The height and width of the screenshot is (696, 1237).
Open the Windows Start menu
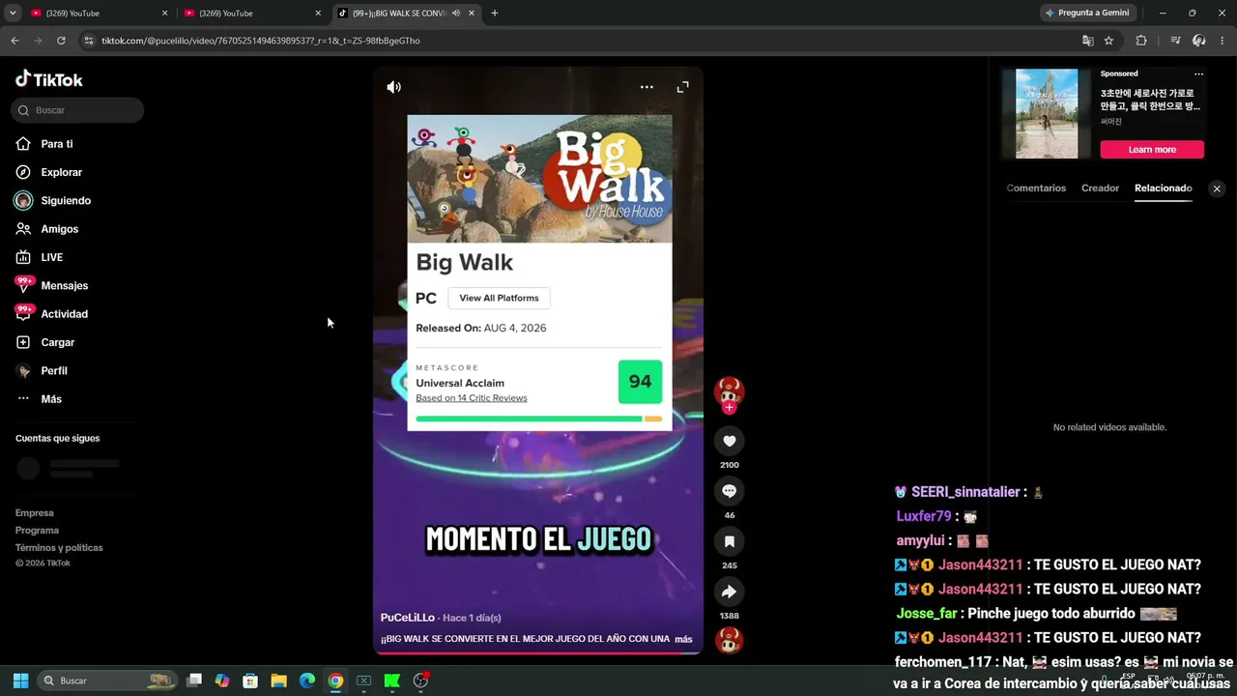pyautogui.click(x=20, y=681)
